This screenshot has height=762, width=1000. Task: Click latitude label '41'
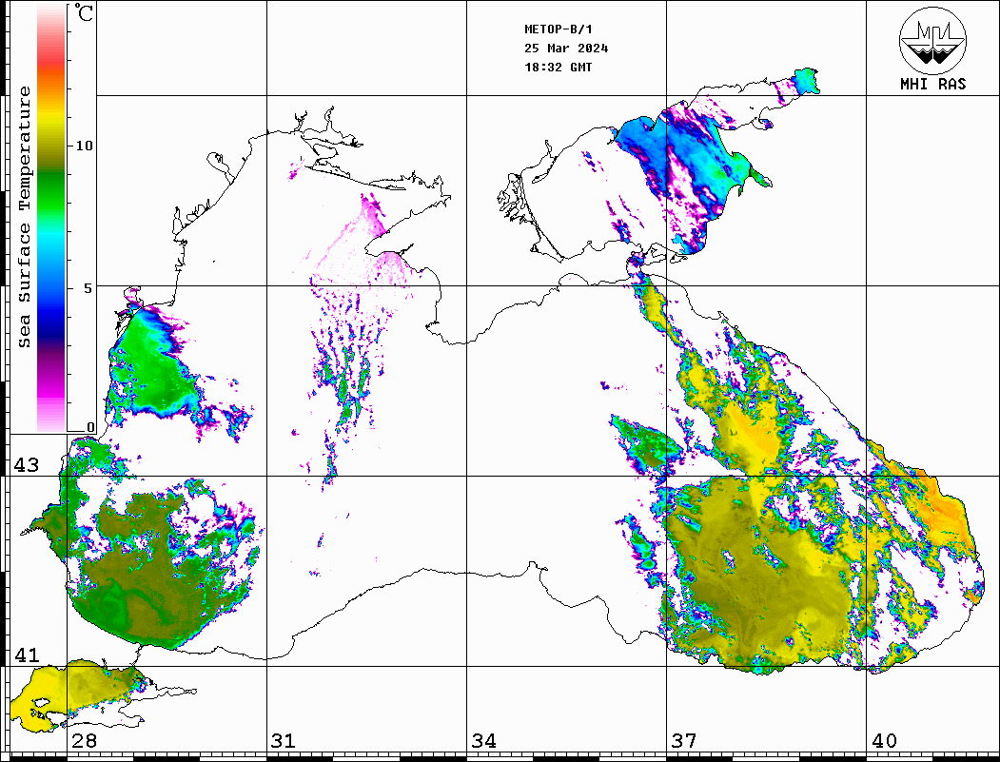tap(27, 655)
